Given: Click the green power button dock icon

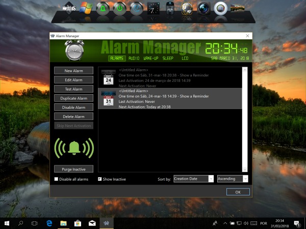Looking at the screenshot, I should point(119,9).
